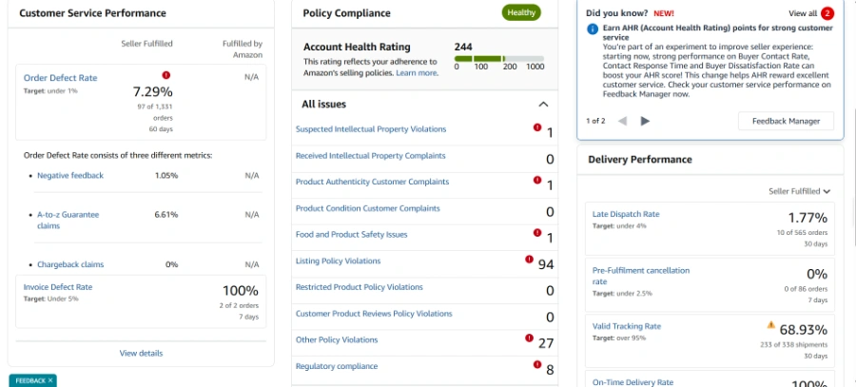Image resolution: width=856 pixels, height=387 pixels.
Task: Click the 7.29% Order Defect Rate value
Action: pos(153,91)
